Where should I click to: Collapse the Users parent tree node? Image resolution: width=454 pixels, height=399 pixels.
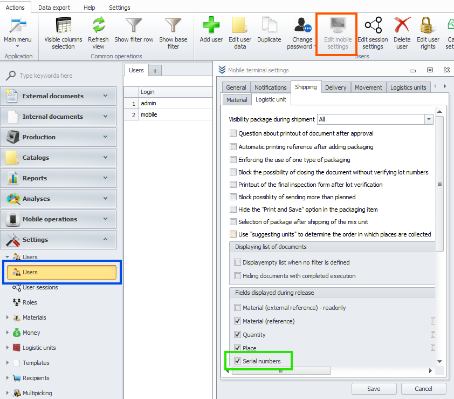8,257
